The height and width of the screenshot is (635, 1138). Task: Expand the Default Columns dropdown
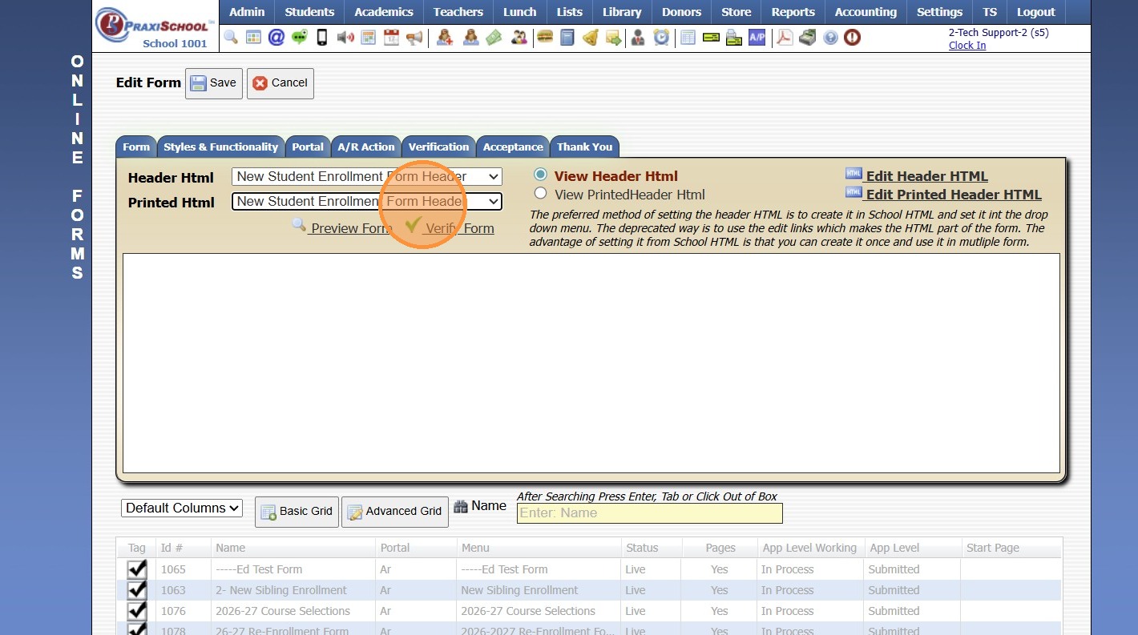182,508
